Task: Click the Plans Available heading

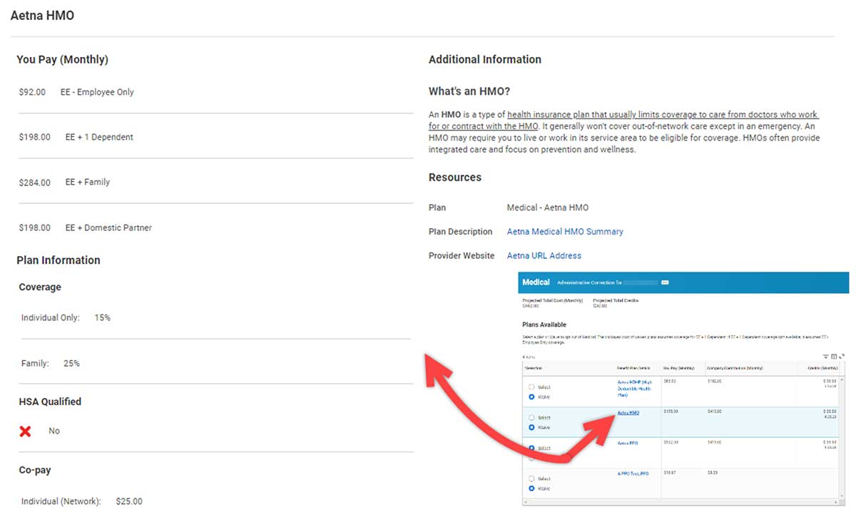Action: click(x=544, y=324)
